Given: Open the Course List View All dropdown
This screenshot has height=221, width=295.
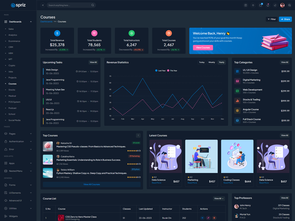Looking at the screenshot, I should 219,199.
